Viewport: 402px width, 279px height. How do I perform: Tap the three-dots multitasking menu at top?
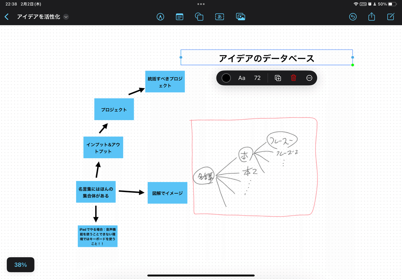pos(201,4)
